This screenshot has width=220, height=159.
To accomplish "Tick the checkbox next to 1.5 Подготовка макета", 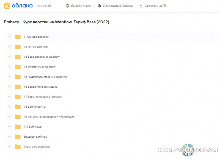I will tap(9, 77).
